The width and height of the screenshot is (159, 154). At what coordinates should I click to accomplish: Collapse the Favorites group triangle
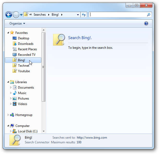[x=8, y=33]
